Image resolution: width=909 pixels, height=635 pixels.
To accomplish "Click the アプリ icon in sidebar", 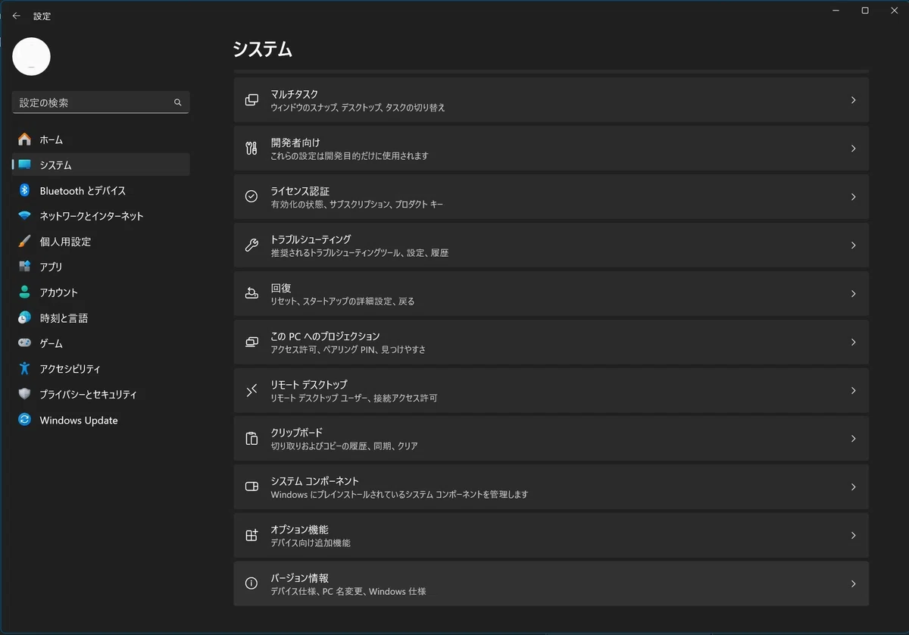I will click(25, 267).
